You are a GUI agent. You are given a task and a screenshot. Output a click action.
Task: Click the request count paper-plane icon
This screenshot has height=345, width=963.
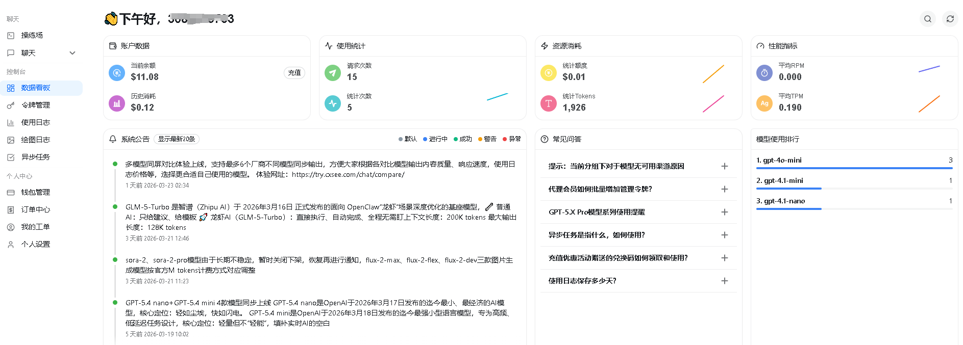(x=333, y=73)
